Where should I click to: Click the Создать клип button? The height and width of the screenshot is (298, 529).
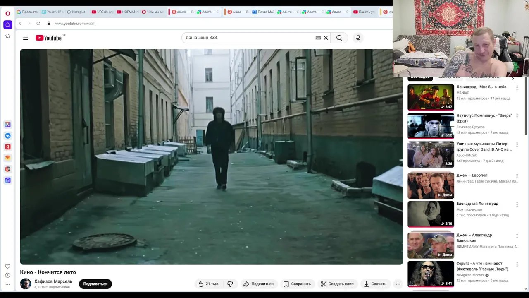[x=337, y=284]
